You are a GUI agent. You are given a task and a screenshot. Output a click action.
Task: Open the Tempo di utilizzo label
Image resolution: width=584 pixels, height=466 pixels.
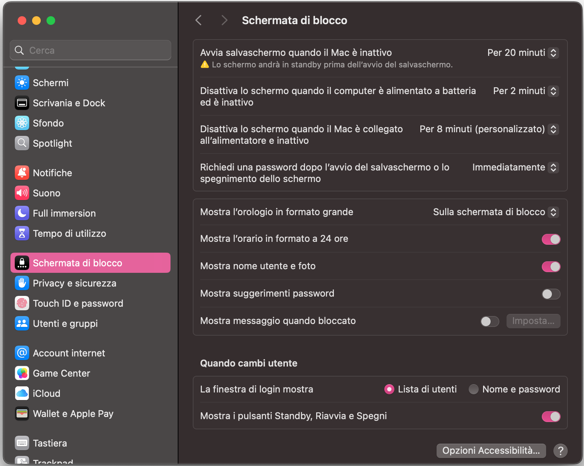[69, 234]
